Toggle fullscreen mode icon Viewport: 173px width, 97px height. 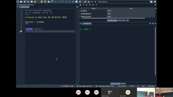click(80, 2)
